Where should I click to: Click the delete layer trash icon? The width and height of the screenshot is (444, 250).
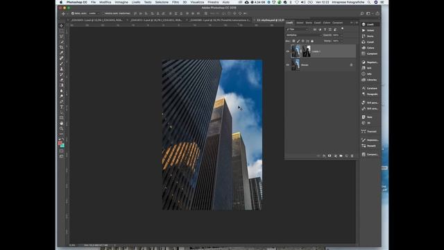point(352,156)
